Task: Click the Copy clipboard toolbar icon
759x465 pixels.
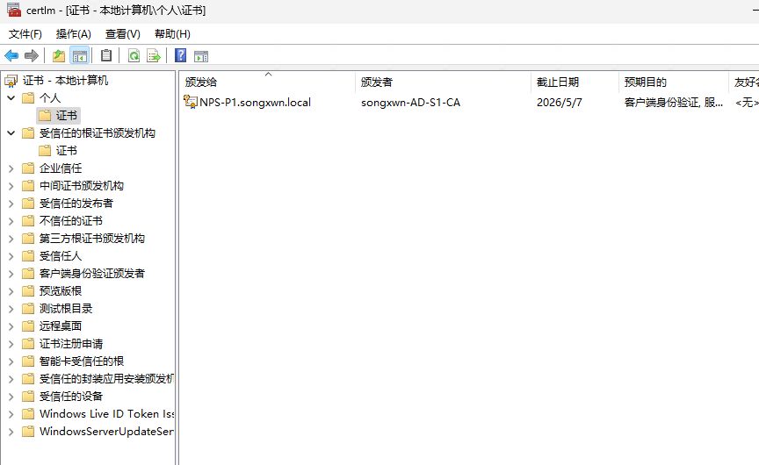Action: coord(106,56)
